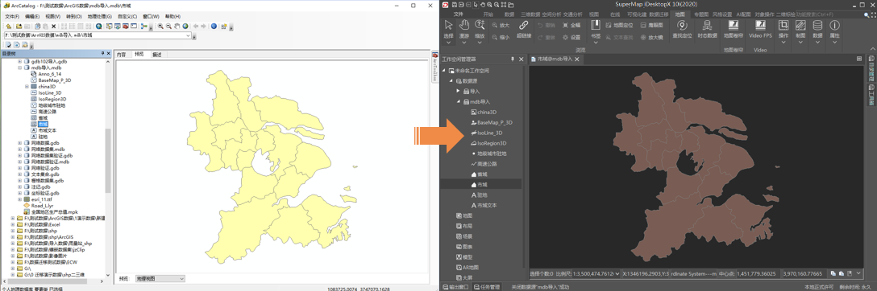Image resolution: width=877 pixels, height=291 pixels.
Task: Click the 放大镜 button in SuperMap ribbon
Action: point(651,37)
